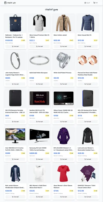
Task: Click the store shopping bag logo icon
Action: (x=5, y=3)
